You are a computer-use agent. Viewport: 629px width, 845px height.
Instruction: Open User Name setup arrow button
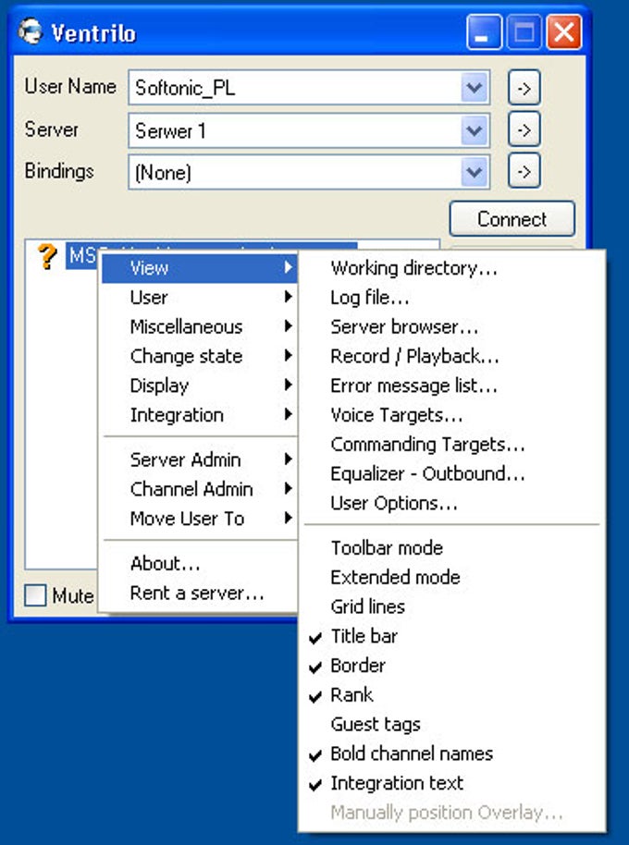(x=524, y=87)
